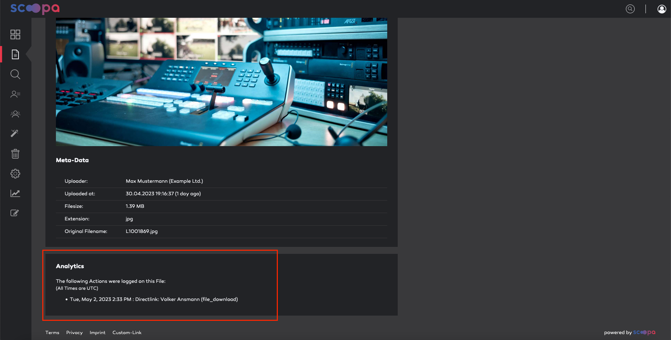Click the Uploader: field label

76,181
